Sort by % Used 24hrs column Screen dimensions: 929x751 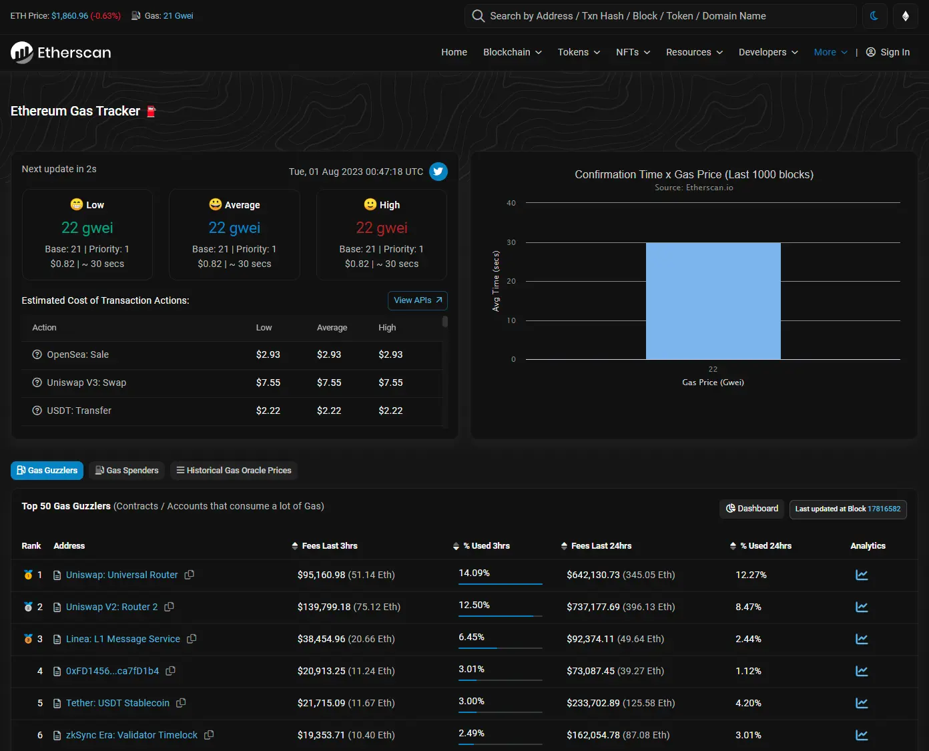[x=761, y=546]
